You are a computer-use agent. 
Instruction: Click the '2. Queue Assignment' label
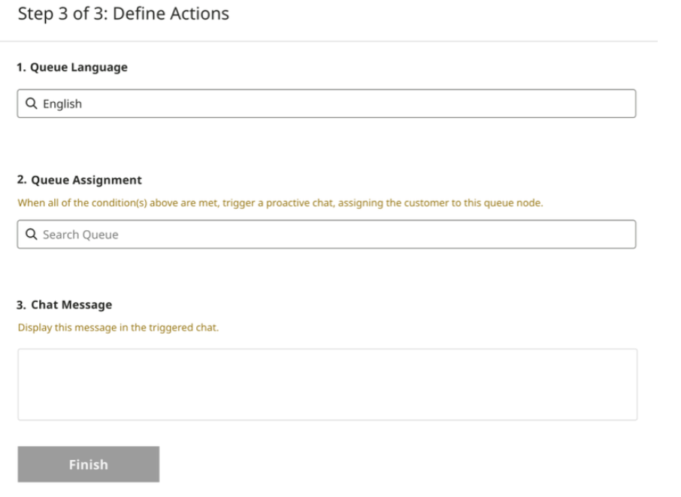(79, 180)
